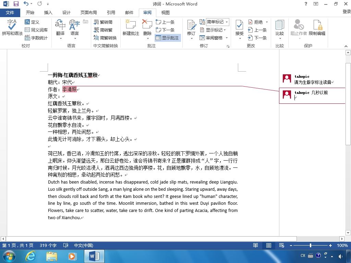Expand the 翻译 dropdown arrow
Viewport: 351px width, 263px height.
click(x=60, y=38)
